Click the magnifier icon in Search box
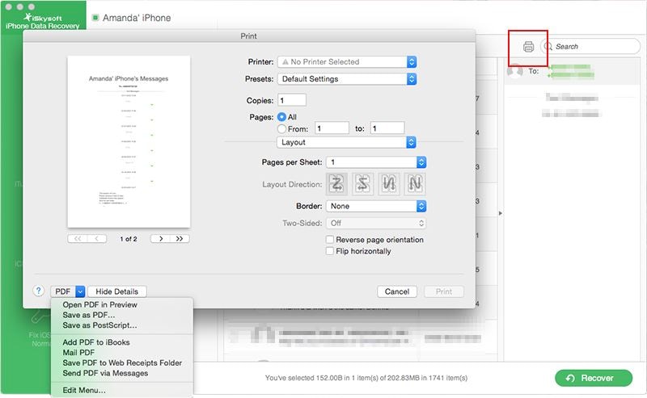 point(548,46)
